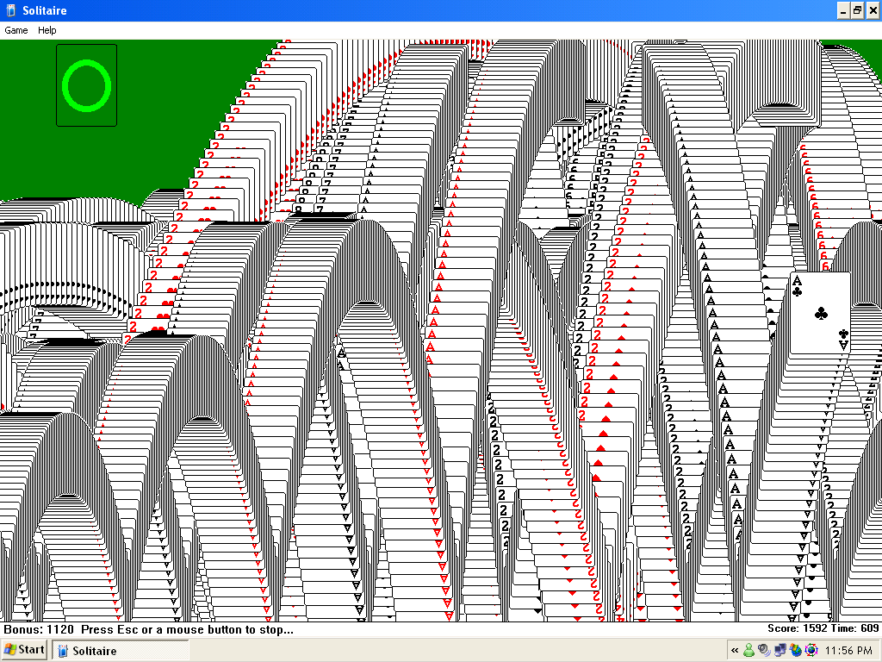Open the volume speaker tray icon
The width and height of the screenshot is (882, 662).
[x=764, y=650]
